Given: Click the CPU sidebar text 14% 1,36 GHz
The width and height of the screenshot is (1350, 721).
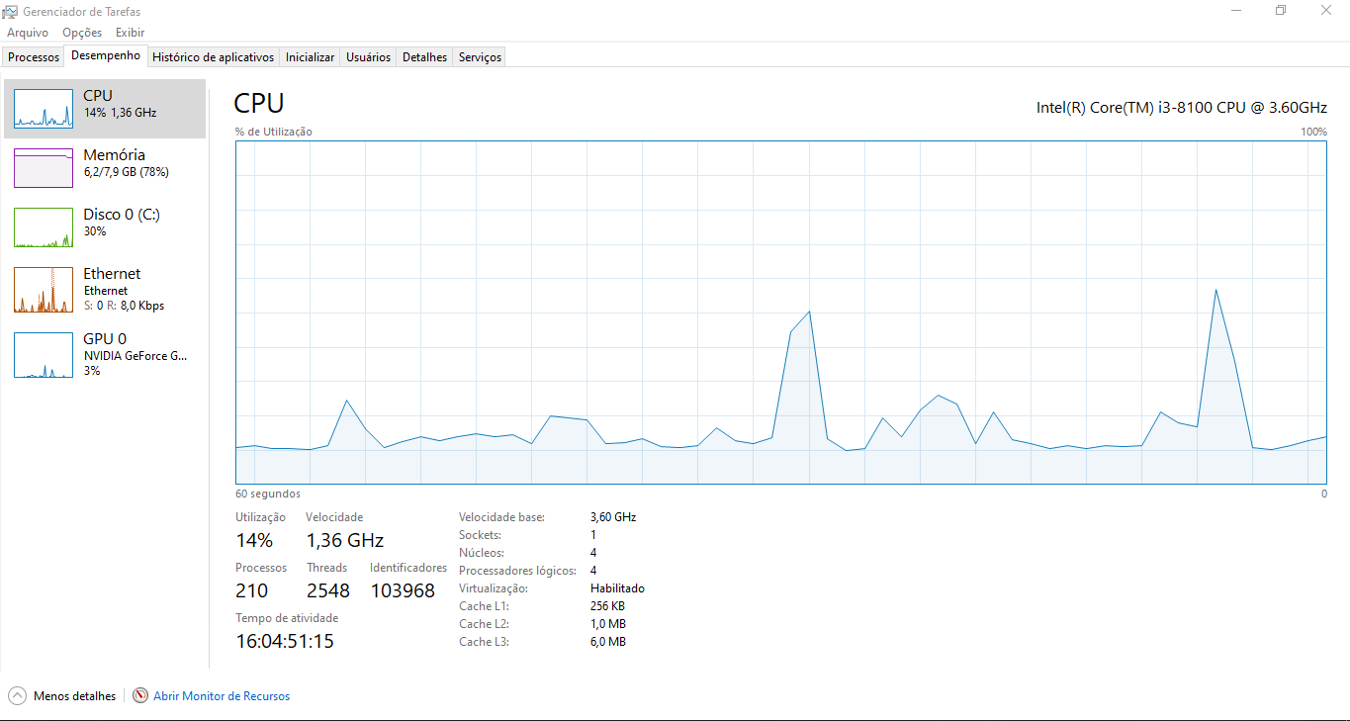Looking at the screenshot, I should tap(120, 113).
